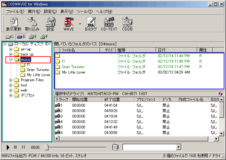Click the playback position slider handle
The height and width of the screenshot is (160, 226).
point(47,147)
